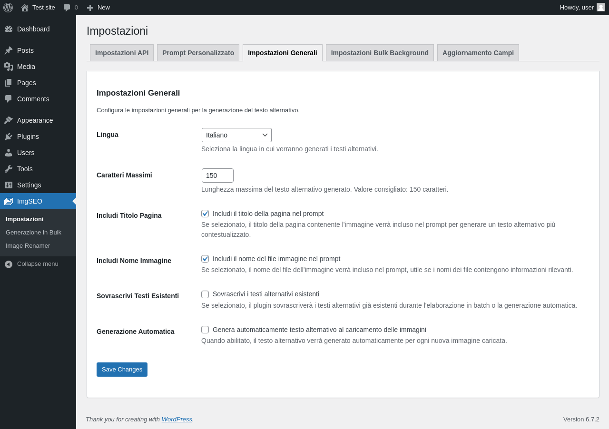Viewport: 609px width, 429px height.
Task: Enable Sovrascrivi i testi alternativi esistenti
Action: coord(205,294)
